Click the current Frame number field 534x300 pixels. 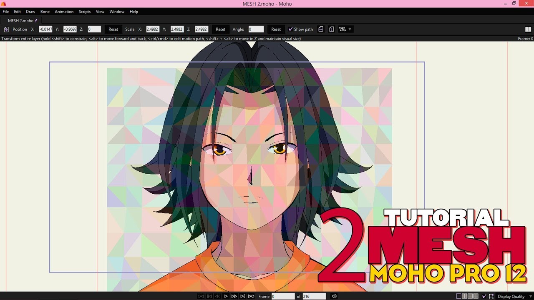pyautogui.click(x=283, y=296)
